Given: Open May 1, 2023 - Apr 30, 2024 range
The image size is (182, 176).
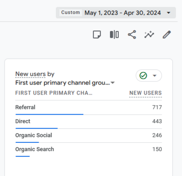Looking at the screenshot, I should pos(122,13).
